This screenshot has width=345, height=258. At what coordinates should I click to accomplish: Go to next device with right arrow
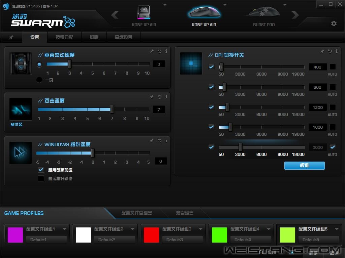coord(295,15)
